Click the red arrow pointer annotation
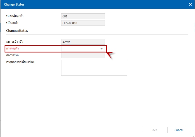Image resolution: width=195 pixels, height=137 pixels. (111, 54)
